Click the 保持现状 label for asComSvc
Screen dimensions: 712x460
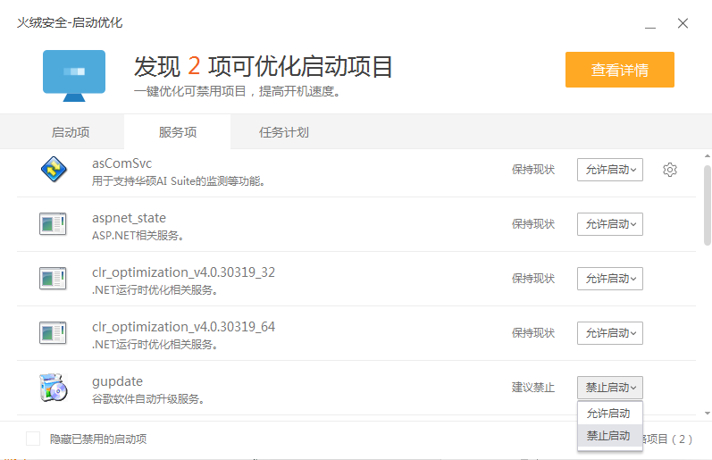coord(533,170)
